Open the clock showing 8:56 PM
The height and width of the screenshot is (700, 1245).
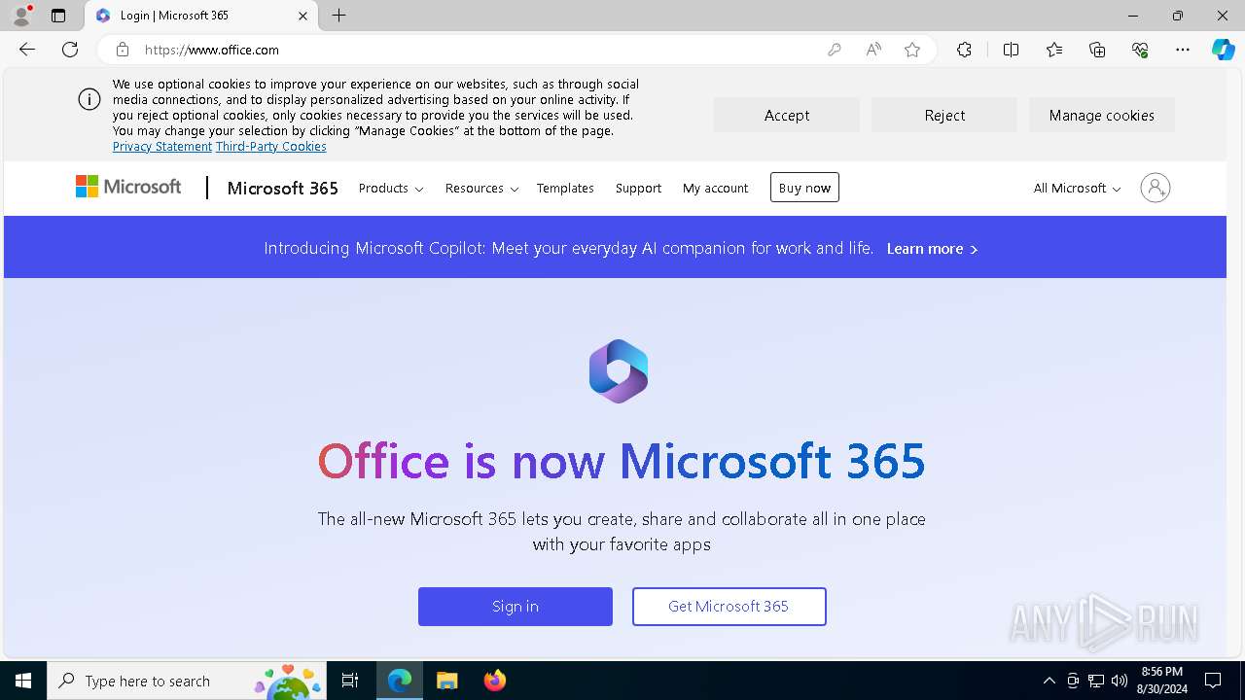pyautogui.click(x=1161, y=681)
